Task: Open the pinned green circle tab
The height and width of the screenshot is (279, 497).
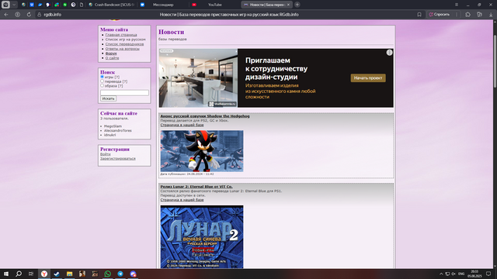Action: [x=65, y=5]
